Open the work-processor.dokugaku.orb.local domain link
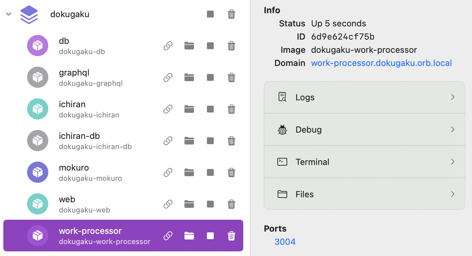The height and width of the screenshot is (256, 472). pos(381,63)
